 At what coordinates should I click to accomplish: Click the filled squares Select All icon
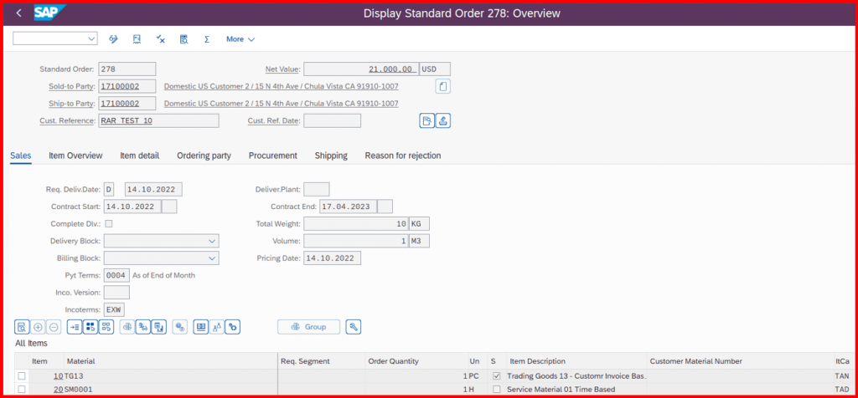point(90,327)
